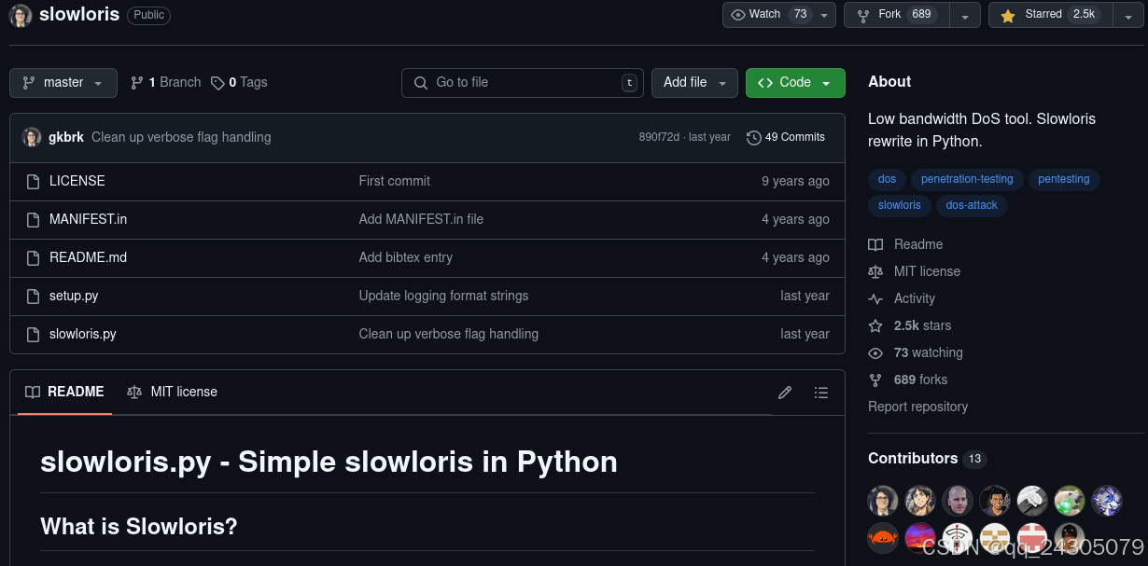The height and width of the screenshot is (566, 1148).
Task: Open the README outline list icon
Action: pos(821,393)
